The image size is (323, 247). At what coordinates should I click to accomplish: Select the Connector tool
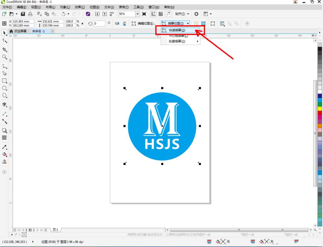tap(4, 121)
